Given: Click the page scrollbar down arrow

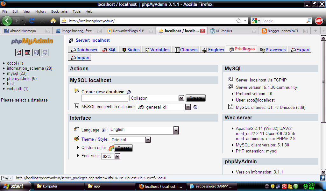Looking at the screenshot, I should (323, 172).
